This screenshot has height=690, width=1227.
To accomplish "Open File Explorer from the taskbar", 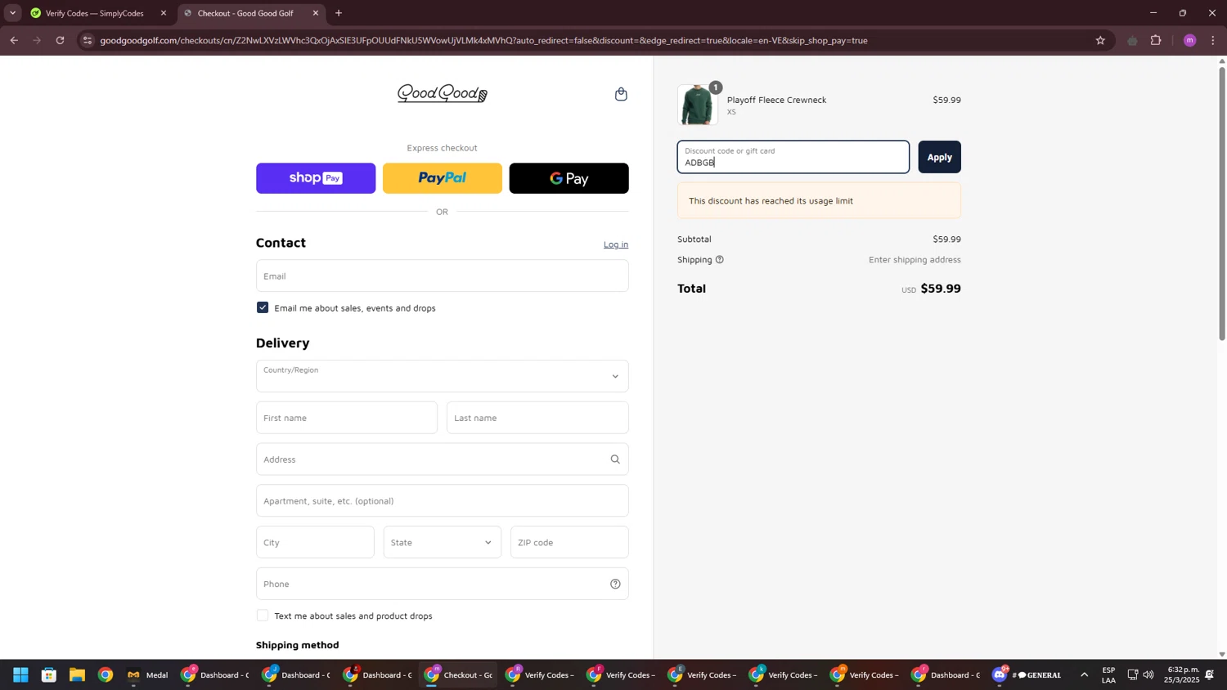I will pyautogui.click(x=77, y=675).
